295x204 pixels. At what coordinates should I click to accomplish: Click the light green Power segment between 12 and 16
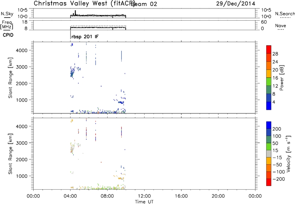269,81
